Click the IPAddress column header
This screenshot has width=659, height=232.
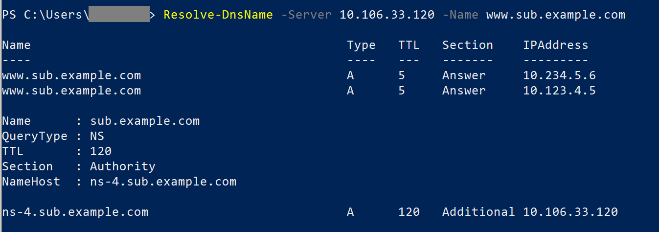point(555,46)
